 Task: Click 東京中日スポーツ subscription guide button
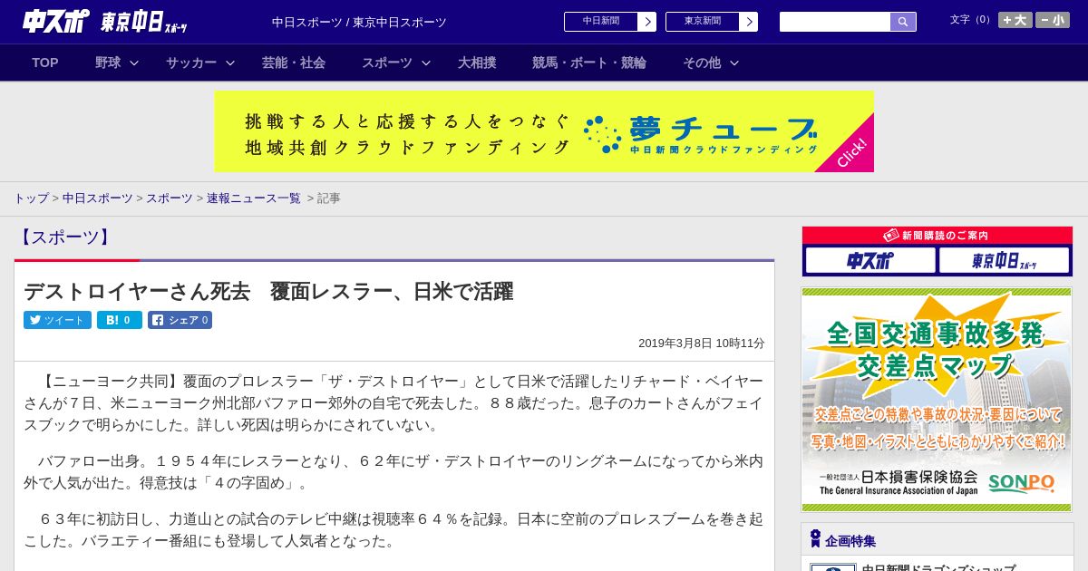tap(1004, 261)
